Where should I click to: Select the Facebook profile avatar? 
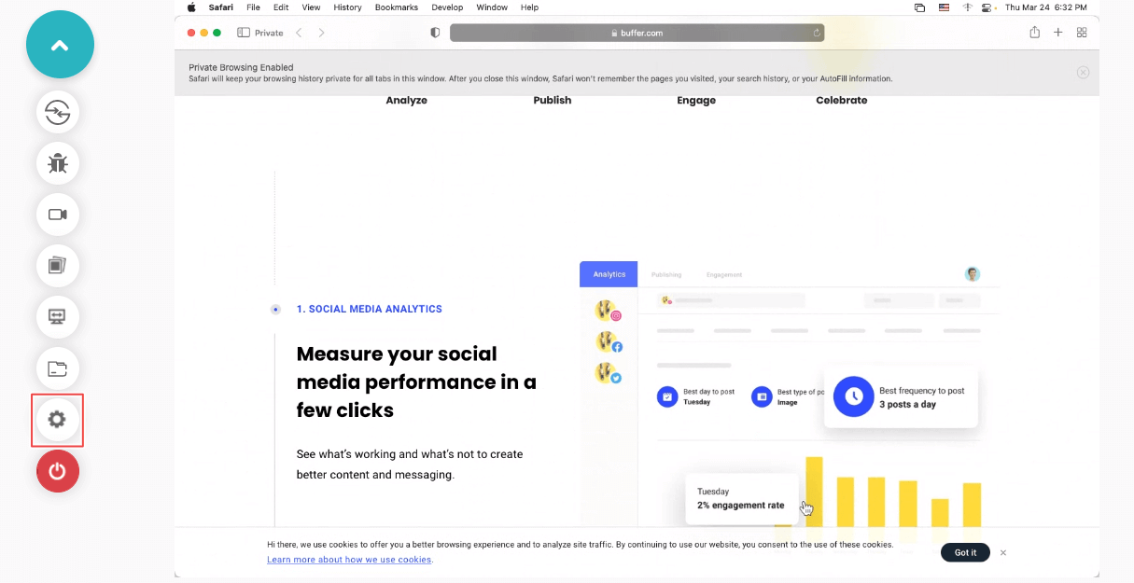[609, 342]
